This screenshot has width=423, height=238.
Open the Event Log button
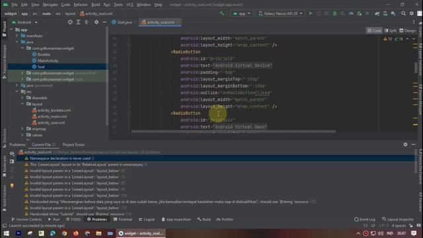(x=364, y=219)
